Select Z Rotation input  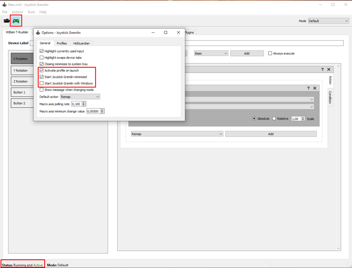click(x=22, y=81)
